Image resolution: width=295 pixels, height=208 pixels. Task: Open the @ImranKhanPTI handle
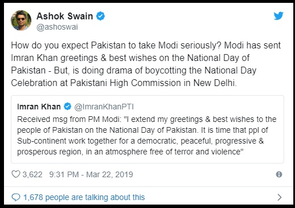coord(104,107)
